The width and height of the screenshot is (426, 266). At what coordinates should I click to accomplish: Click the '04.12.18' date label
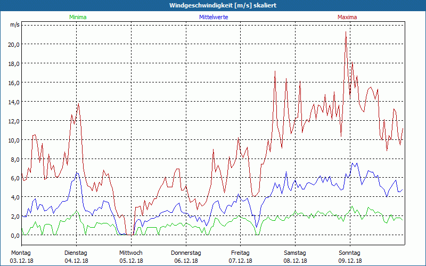click(76, 261)
